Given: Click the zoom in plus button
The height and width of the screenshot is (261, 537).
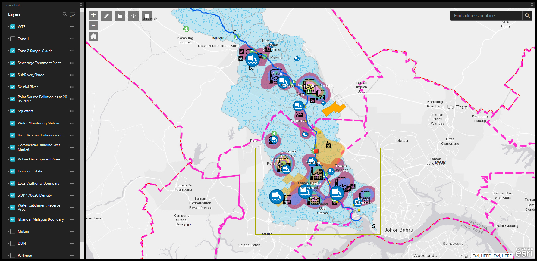Looking at the screenshot, I should (93, 15).
